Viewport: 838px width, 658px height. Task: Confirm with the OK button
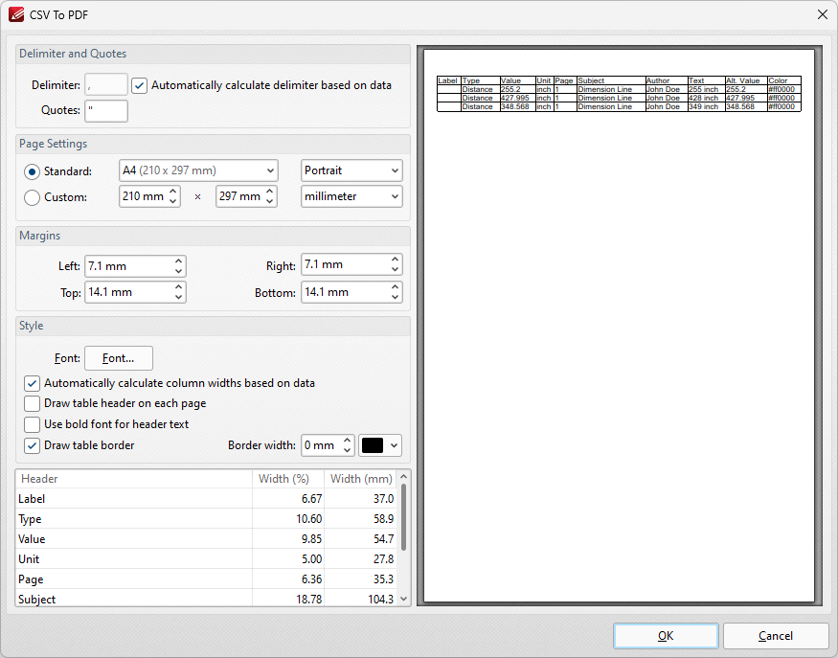pos(666,636)
